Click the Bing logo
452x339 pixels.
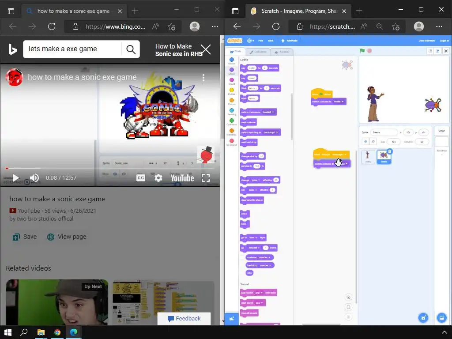pyautogui.click(x=12, y=49)
